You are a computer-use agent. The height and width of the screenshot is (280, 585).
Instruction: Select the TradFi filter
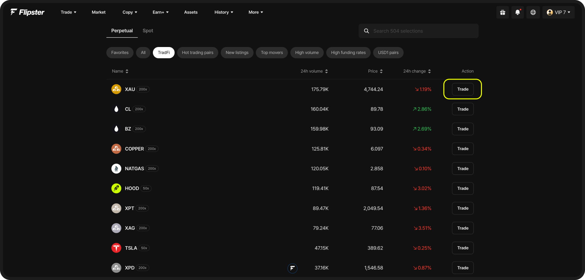click(x=164, y=52)
